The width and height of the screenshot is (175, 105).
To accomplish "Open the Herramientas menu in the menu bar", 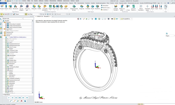I will click(53, 1).
